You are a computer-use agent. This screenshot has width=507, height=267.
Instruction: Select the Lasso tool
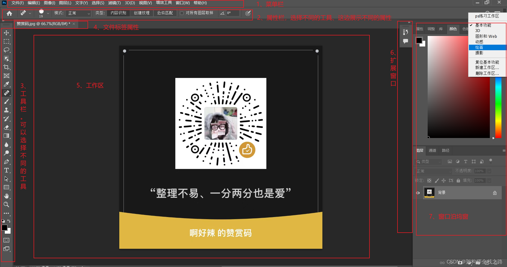coord(6,50)
